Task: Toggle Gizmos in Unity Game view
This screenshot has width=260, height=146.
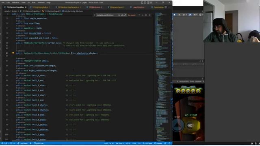Action: [x=198, y=82]
